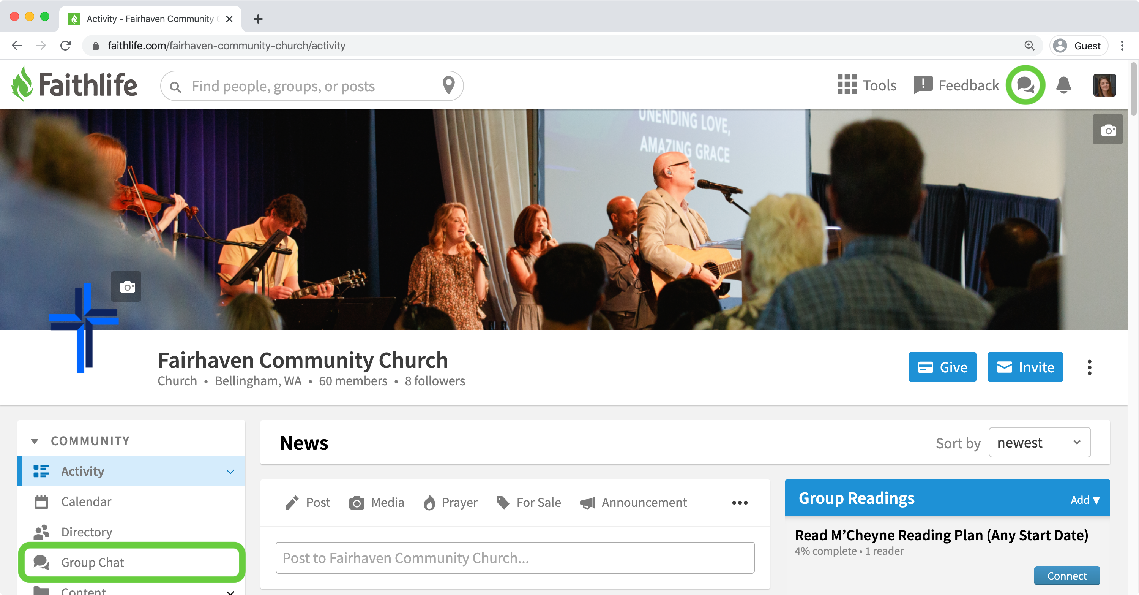Collapse the COMMUNITY section

[x=35, y=441]
